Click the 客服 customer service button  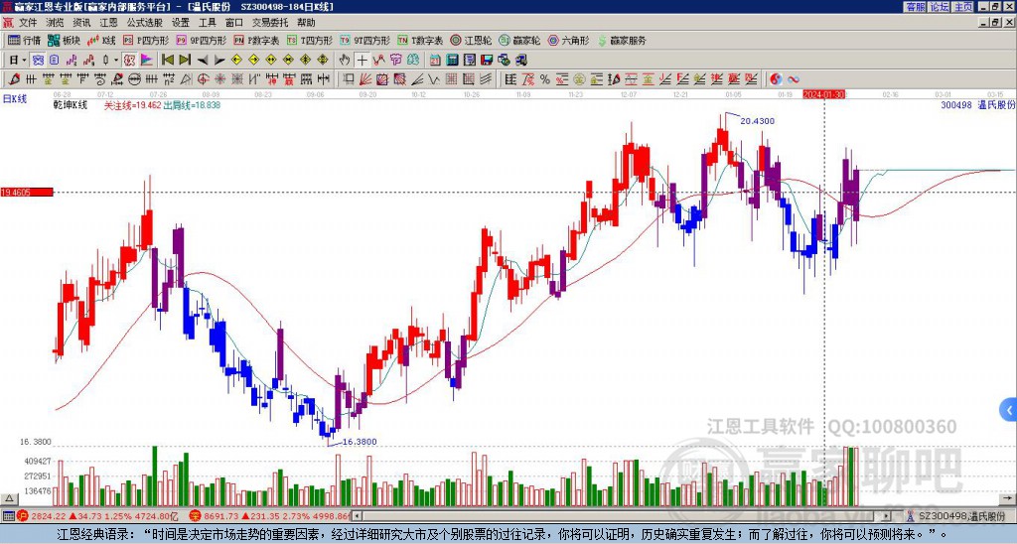coord(916,7)
